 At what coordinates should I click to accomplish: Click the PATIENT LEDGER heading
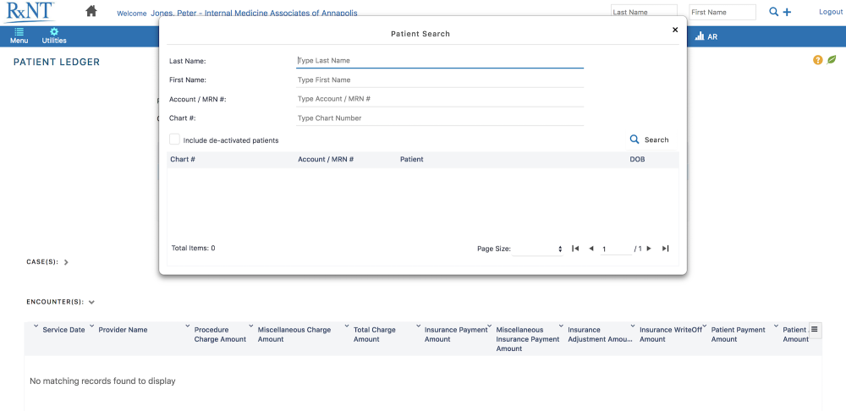pyautogui.click(x=57, y=62)
